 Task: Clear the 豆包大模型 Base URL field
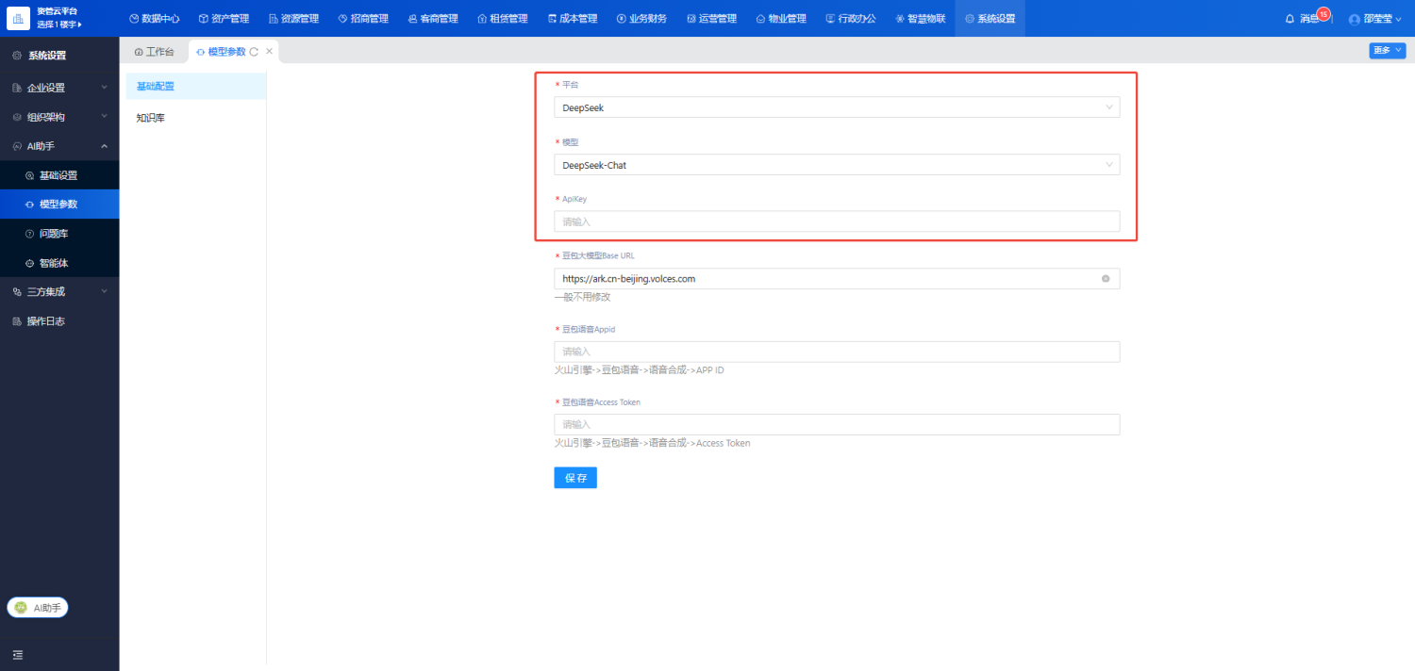1106,279
